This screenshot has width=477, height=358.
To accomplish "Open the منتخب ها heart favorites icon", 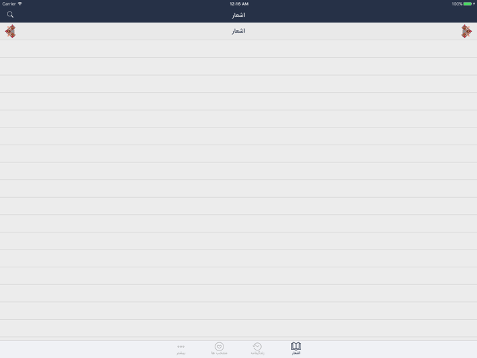I will point(219,346).
